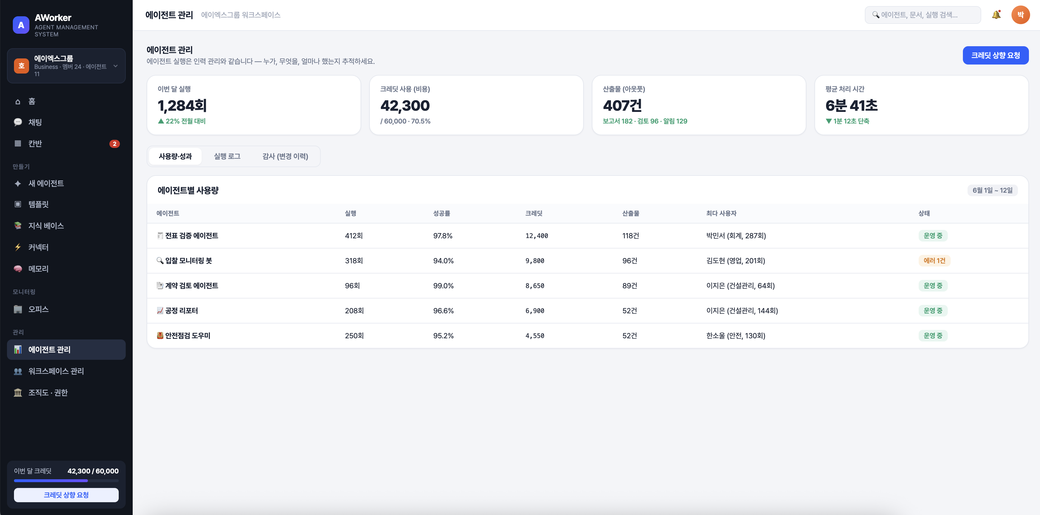This screenshot has height=515, width=1040.
Task: Open 메모리 via its brain icon
Action: point(18,269)
